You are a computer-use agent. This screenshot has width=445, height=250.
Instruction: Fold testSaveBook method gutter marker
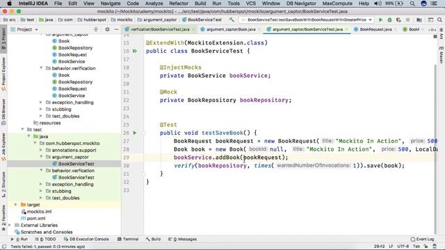(144, 133)
